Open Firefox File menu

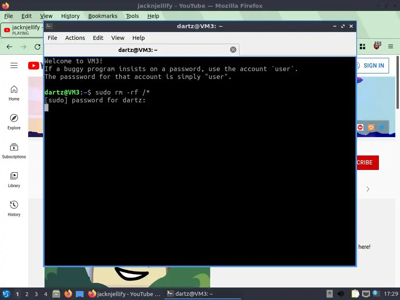9,16
